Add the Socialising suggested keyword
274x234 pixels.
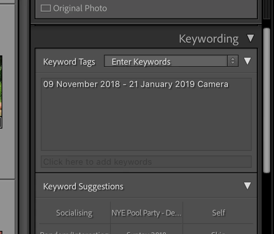click(74, 213)
